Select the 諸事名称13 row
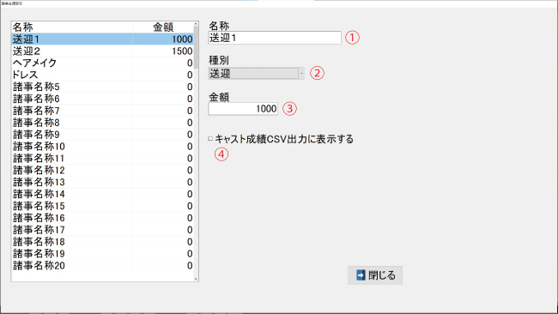 pos(102,182)
